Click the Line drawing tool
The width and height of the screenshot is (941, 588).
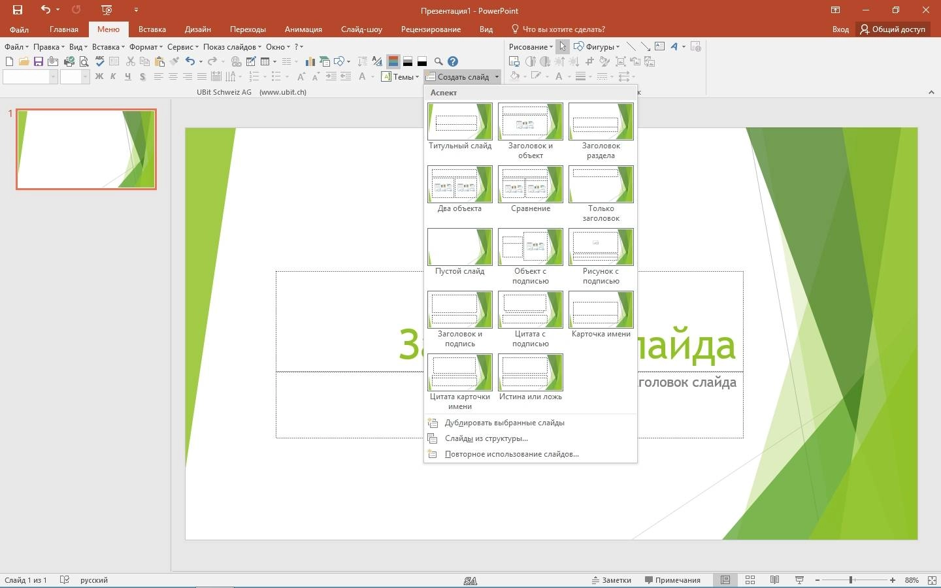[x=631, y=46]
